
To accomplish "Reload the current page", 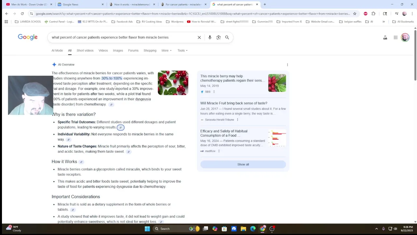I will click(22, 14).
